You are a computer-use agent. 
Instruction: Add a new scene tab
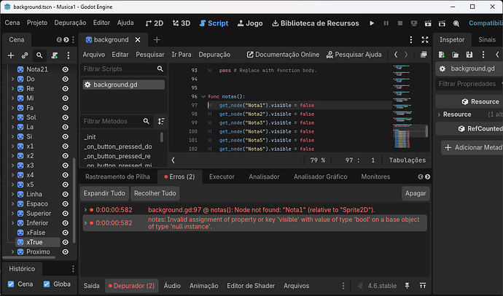(x=157, y=40)
